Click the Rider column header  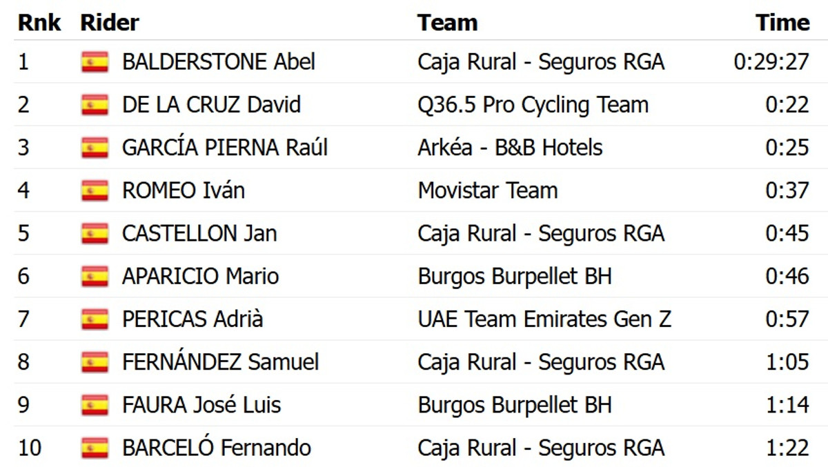click(x=110, y=22)
